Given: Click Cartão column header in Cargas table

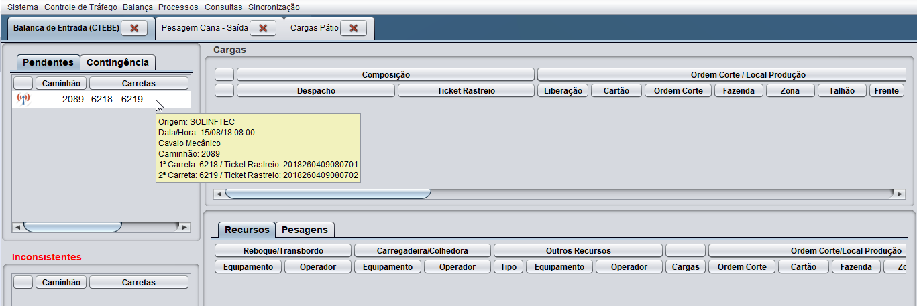Looking at the screenshot, I should click(616, 90).
